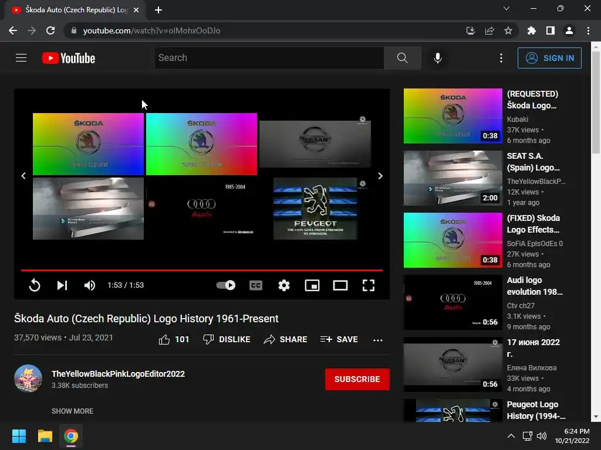
Task: Open player settings gear
Action: click(284, 285)
